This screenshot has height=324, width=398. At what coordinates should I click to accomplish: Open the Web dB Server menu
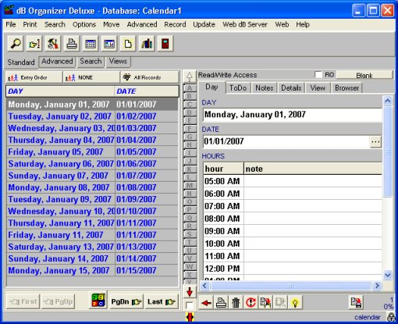click(x=245, y=24)
